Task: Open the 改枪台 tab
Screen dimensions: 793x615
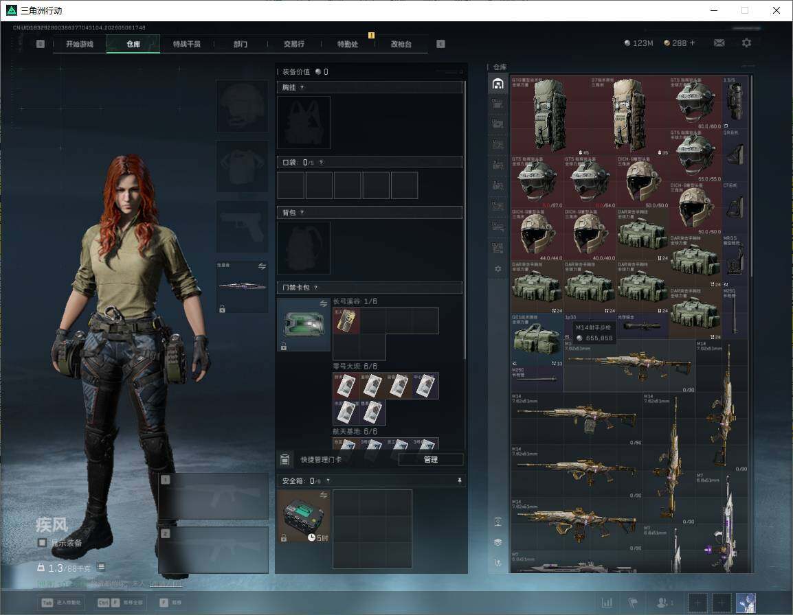Action: [401, 44]
